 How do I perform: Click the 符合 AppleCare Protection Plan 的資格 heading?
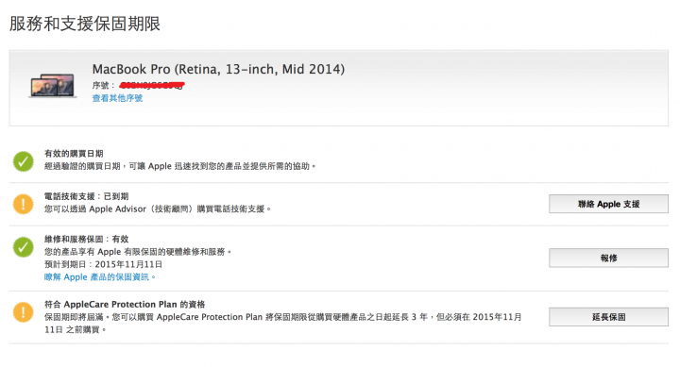click(125, 304)
